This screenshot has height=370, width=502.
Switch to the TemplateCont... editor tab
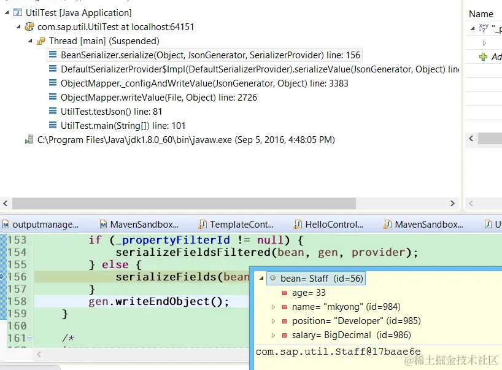coord(236,225)
